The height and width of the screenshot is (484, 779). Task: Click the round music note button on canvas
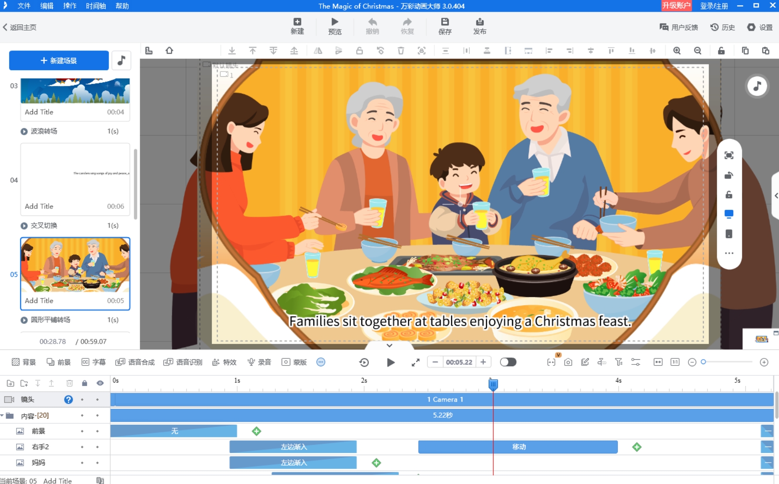click(757, 86)
